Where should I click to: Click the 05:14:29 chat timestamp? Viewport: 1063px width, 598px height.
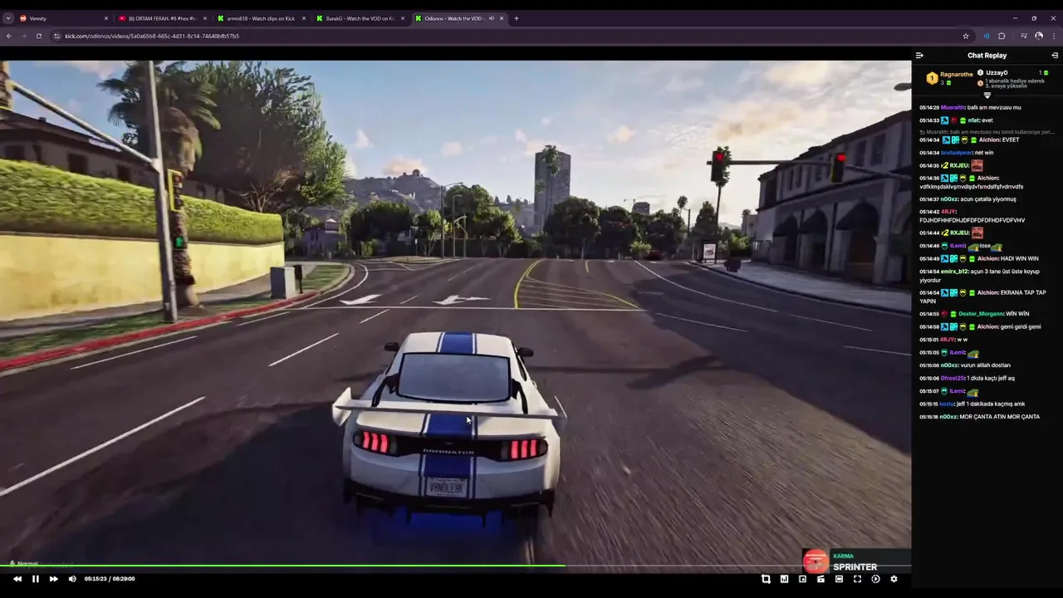929,107
